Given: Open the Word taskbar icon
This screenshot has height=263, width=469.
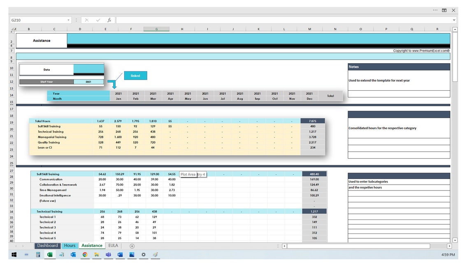Looking at the screenshot, I should 120,255.
